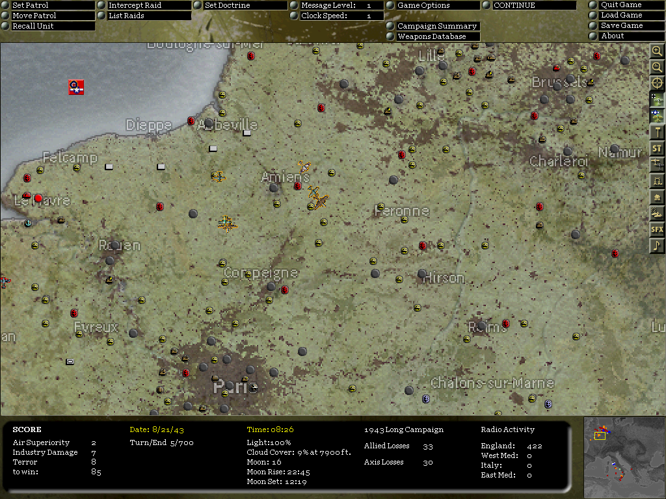
Task: Toggle SFX sound effects
Action: tap(657, 229)
